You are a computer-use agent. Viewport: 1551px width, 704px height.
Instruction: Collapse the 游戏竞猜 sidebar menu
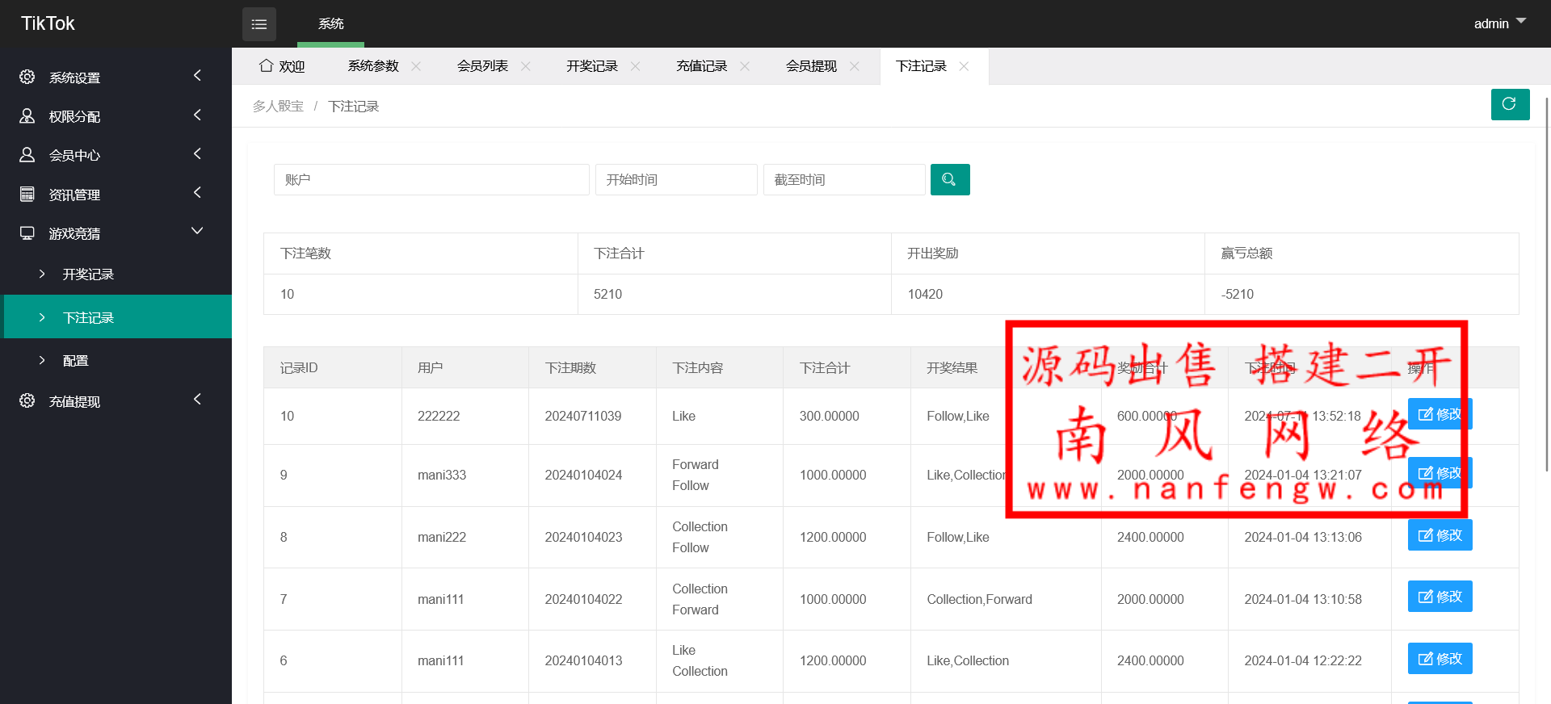(x=197, y=232)
